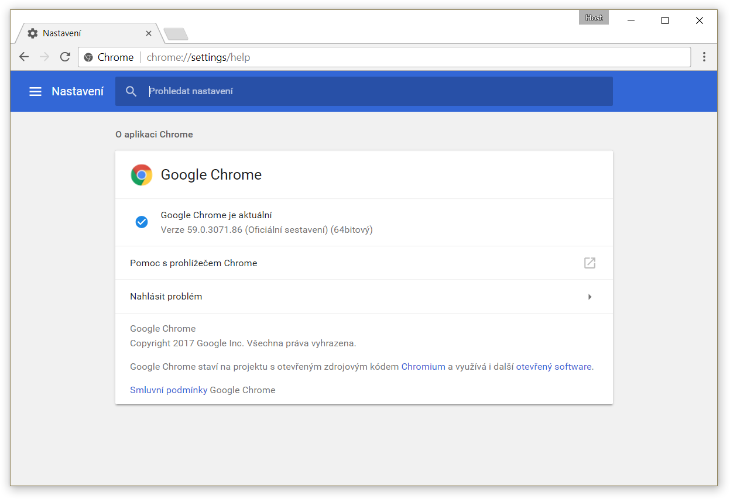Click the search magnifier icon
This screenshot has height=499, width=730.
(131, 91)
